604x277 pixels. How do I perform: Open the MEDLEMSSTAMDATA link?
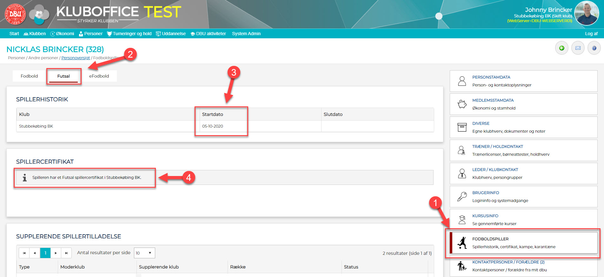[493, 100]
